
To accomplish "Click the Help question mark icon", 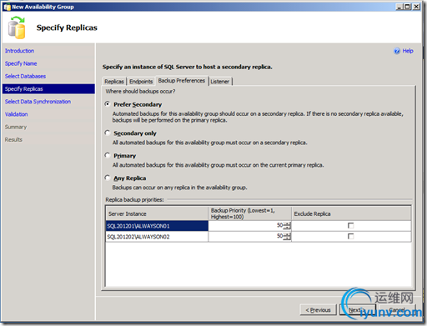I will coord(397,51).
